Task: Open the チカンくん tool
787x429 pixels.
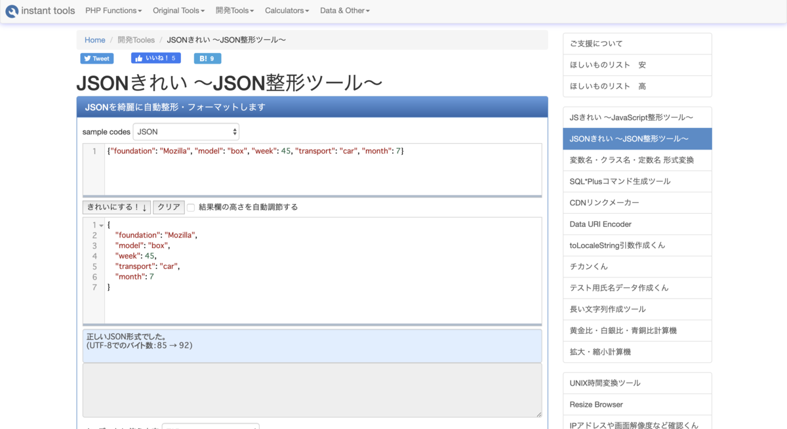Action: (x=637, y=266)
